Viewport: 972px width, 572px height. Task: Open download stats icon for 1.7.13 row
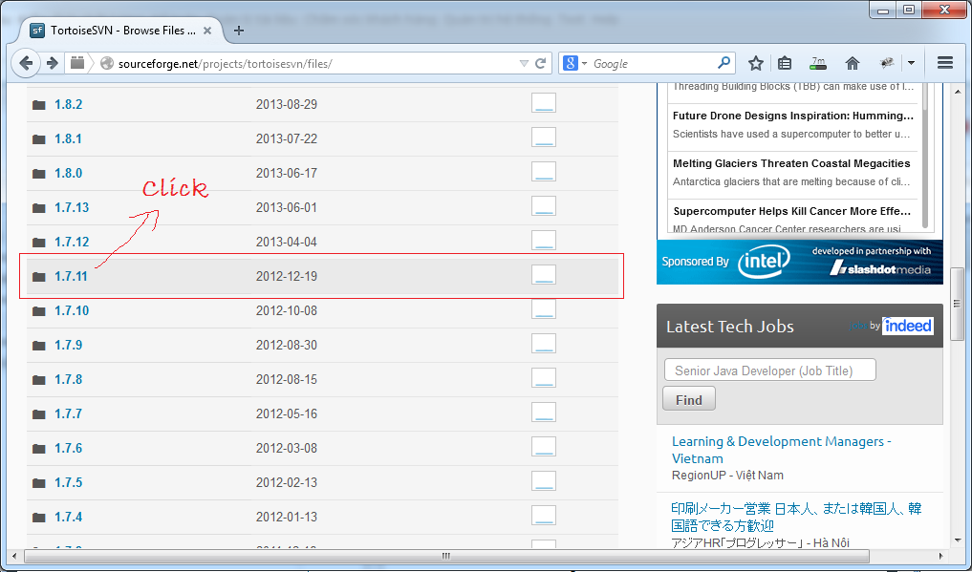(544, 206)
